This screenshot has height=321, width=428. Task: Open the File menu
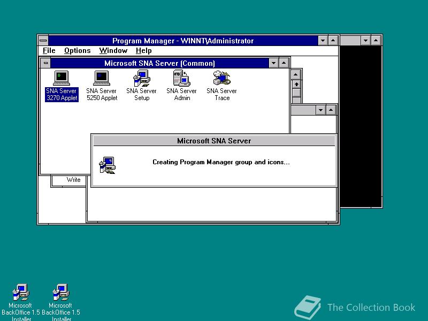tap(49, 51)
